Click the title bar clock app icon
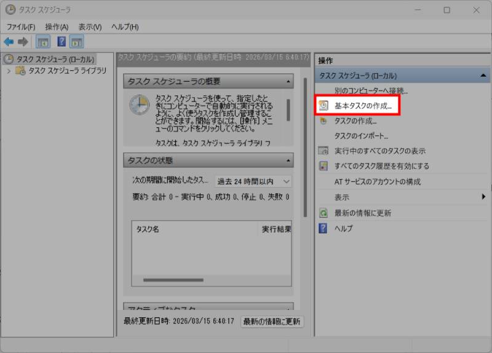Viewport: 492px width, 353px height. point(10,9)
